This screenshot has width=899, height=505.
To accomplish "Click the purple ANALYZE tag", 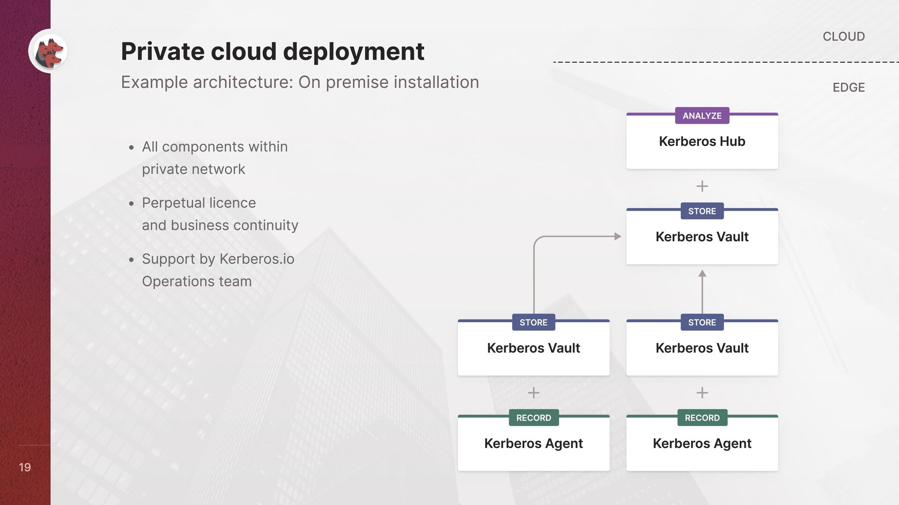I will click(702, 115).
